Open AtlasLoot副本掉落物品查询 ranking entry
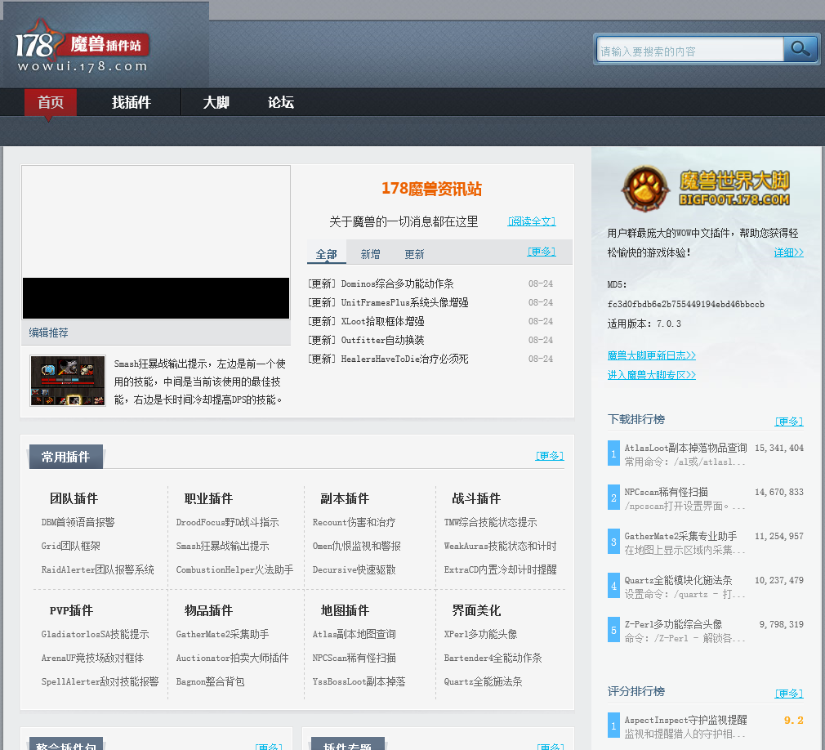This screenshot has height=750, width=825. tap(685, 448)
